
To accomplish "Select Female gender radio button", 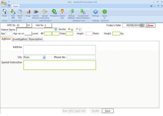I will (x=80, y=29).
